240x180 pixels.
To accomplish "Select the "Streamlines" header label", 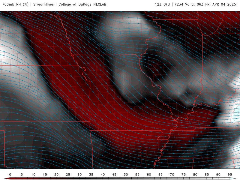I will coord(43,4).
